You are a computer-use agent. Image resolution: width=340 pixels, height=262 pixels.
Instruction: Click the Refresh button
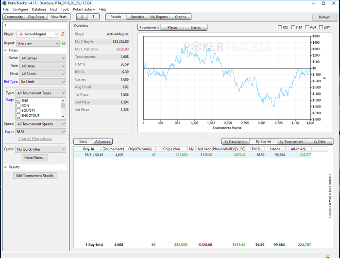pos(324,17)
